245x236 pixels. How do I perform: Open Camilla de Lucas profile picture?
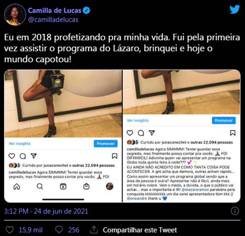tap(15, 15)
